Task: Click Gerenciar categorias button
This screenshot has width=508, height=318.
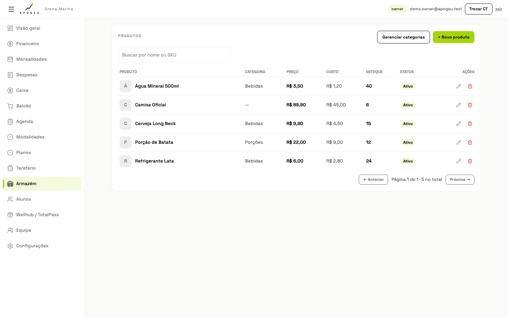Action: [404, 37]
